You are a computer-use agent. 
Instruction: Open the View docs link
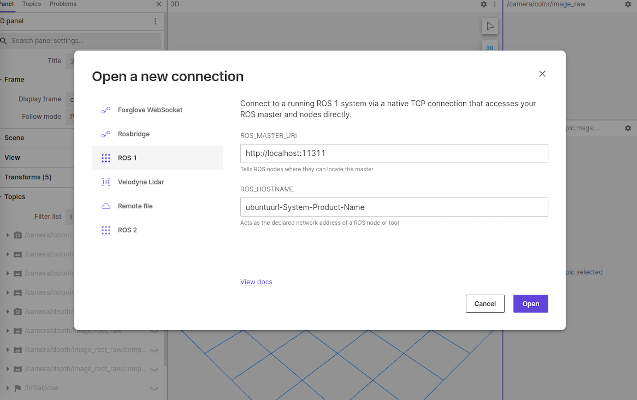256,282
